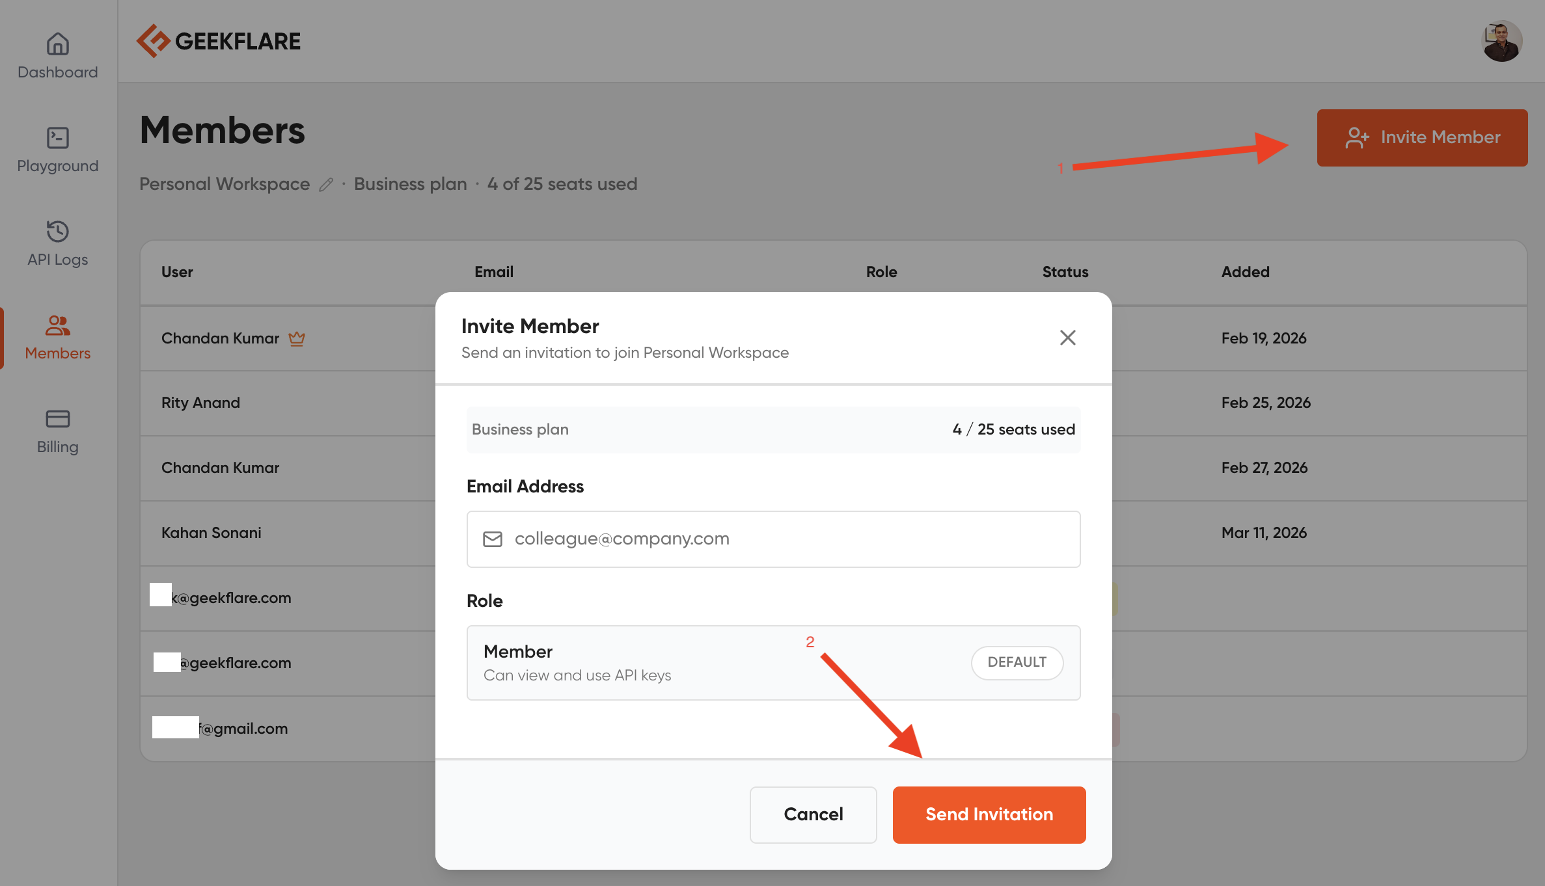Click Send Invitation button
Viewport: 1545px width, 886px height.
point(989,814)
